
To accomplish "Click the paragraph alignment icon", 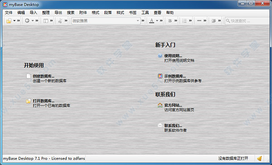I will tap(214, 21).
